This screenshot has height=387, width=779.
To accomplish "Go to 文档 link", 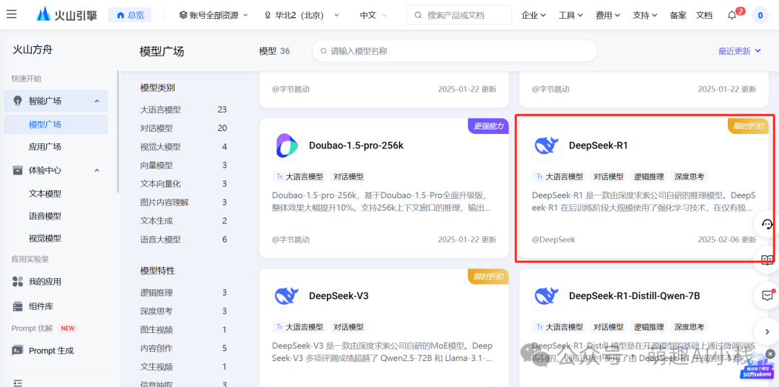I will pos(704,15).
